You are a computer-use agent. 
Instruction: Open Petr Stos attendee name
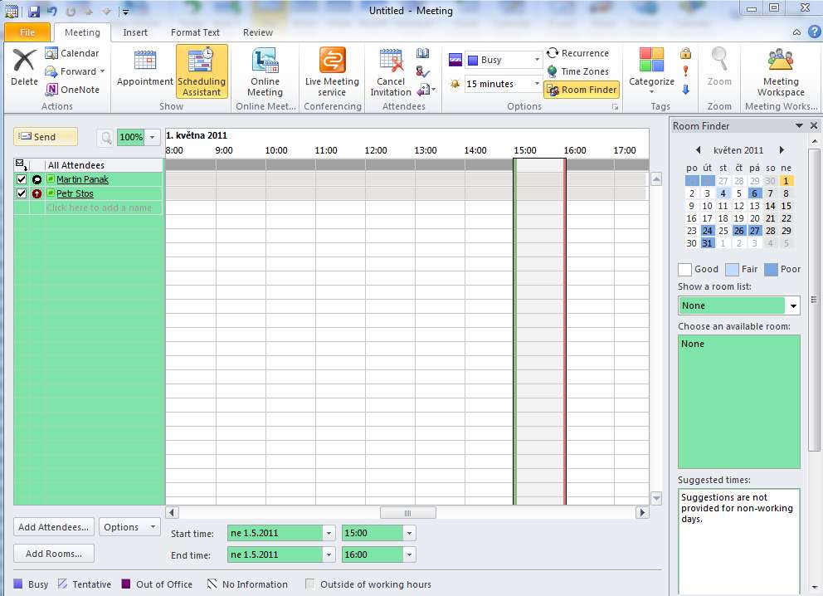pos(75,193)
